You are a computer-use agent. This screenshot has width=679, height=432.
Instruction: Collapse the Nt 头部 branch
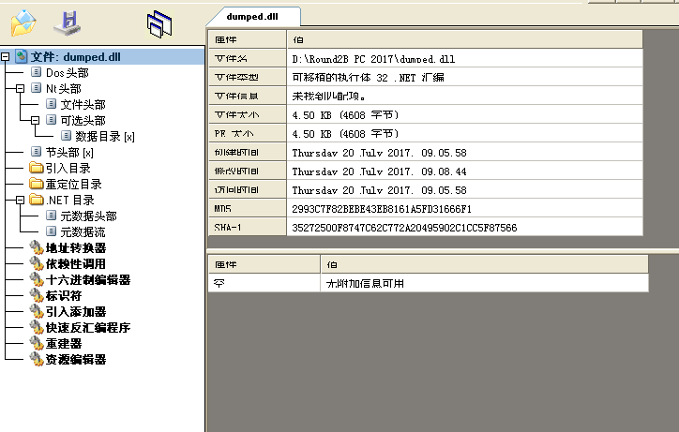click(x=20, y=88)
